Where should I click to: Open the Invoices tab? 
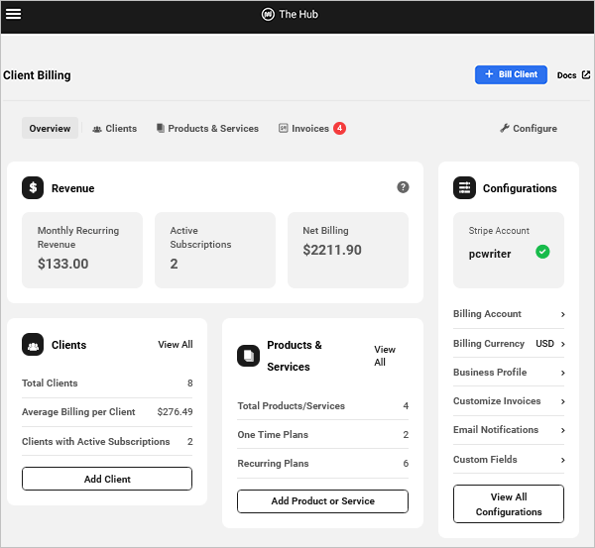(312, 128)
